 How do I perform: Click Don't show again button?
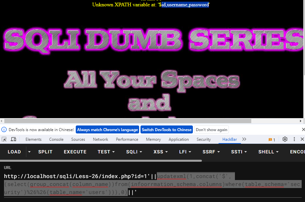[x=212, y=130]
